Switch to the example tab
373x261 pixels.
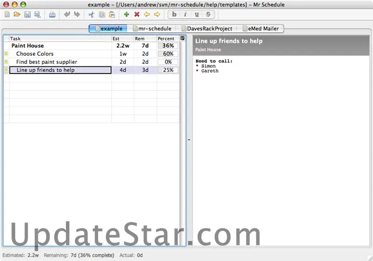pyautogui.click(x=108, y=29)
